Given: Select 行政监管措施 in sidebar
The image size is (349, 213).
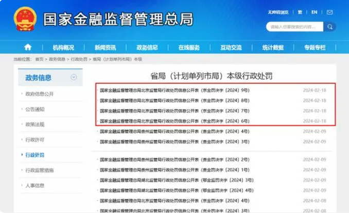Looking at the screenshot, I should [40, 170].
